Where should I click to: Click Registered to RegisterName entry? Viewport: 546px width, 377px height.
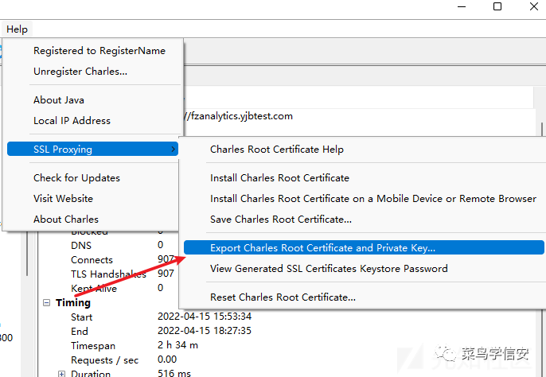click(99, 51)
